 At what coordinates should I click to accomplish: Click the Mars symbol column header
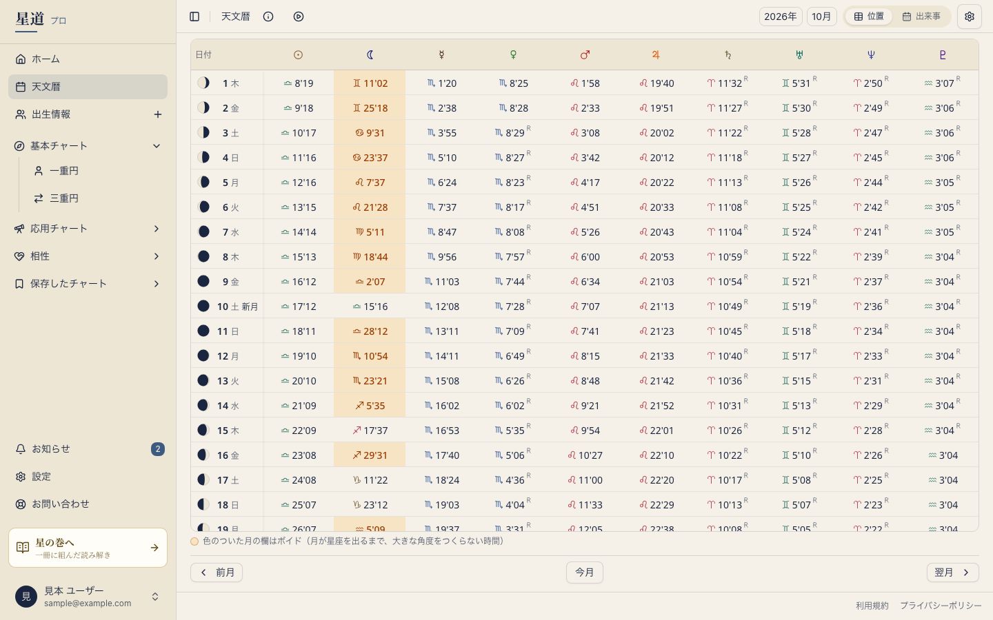585,55
